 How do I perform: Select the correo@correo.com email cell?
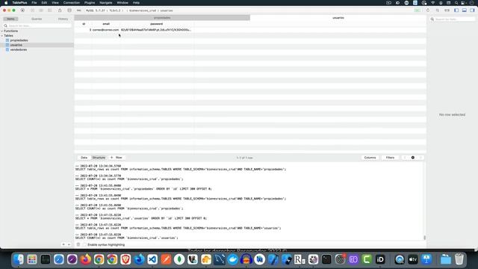point(105,30)
